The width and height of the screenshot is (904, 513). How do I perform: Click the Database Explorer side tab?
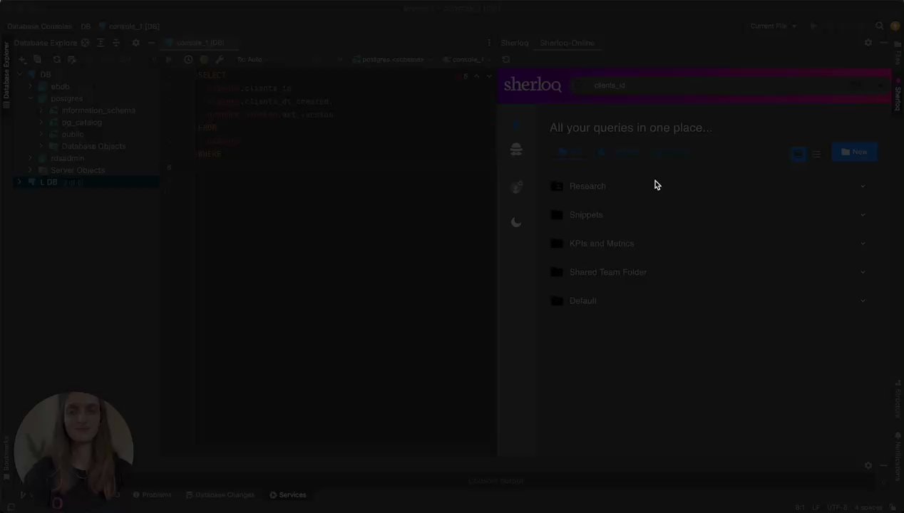point(6,74)
